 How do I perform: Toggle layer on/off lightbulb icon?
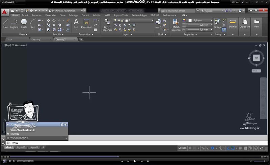click(x=115, y=20)
